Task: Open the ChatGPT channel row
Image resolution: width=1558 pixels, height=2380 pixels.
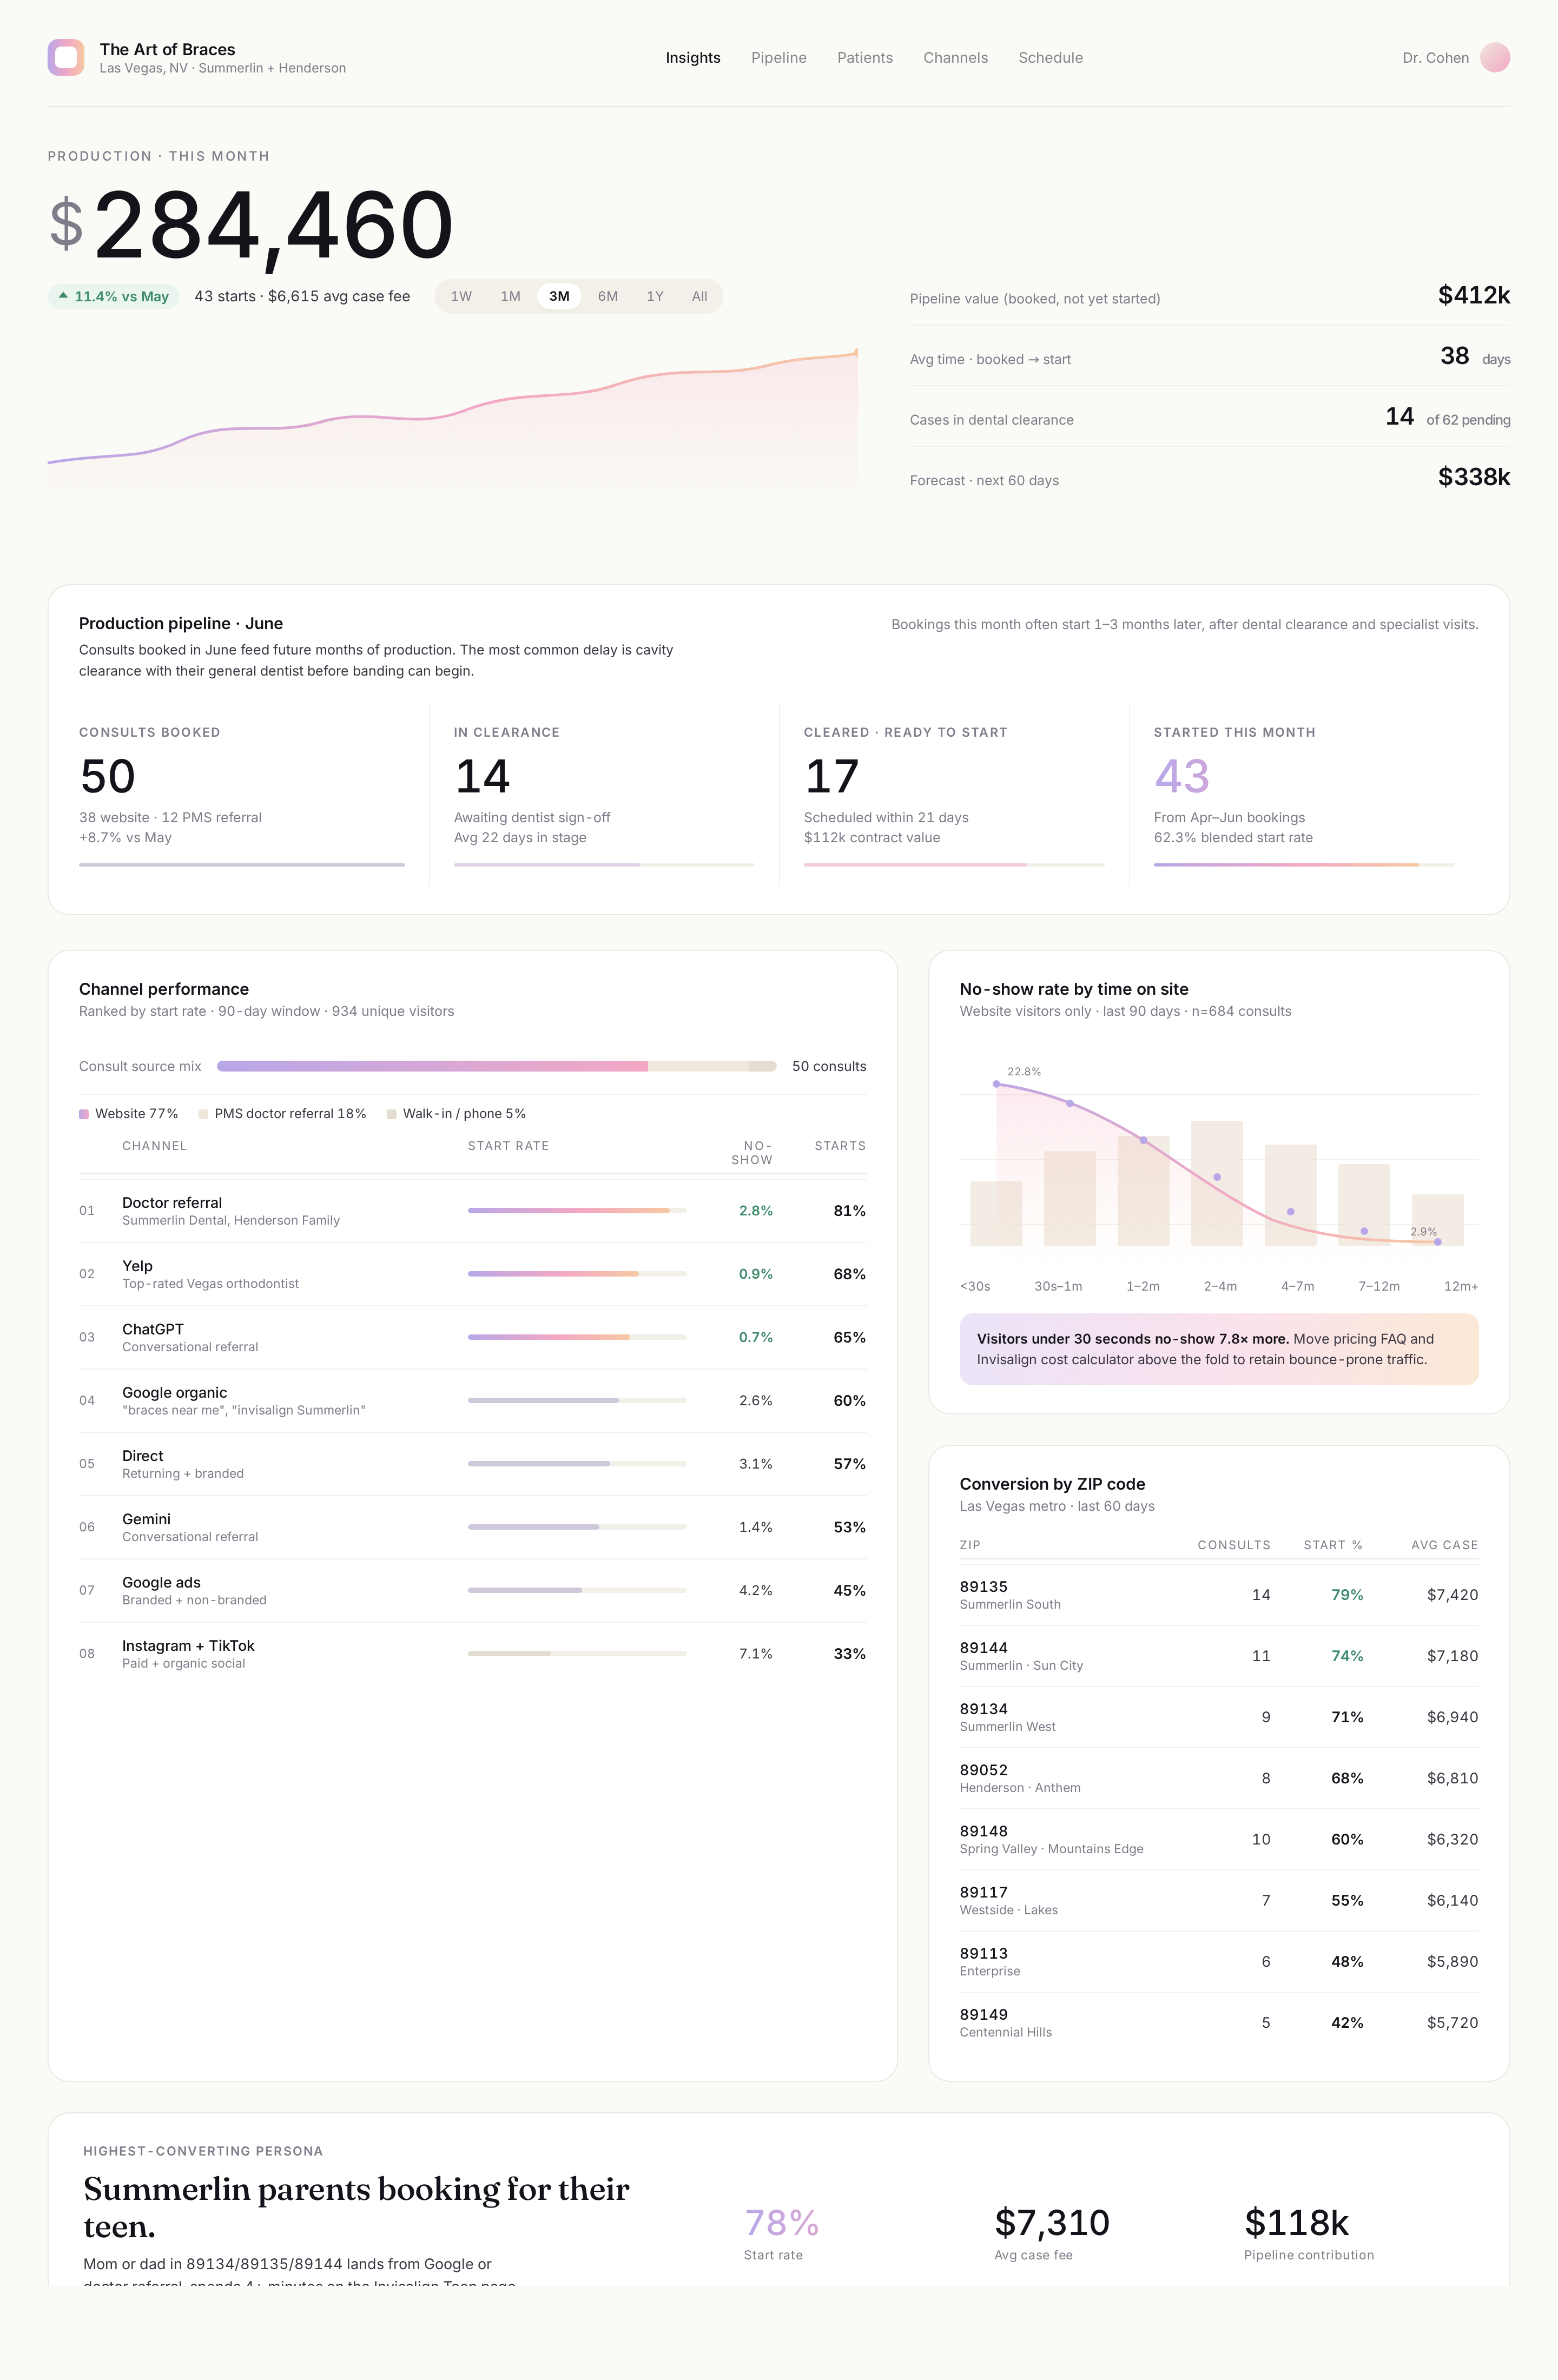Action: click(x=472, y=1337)
